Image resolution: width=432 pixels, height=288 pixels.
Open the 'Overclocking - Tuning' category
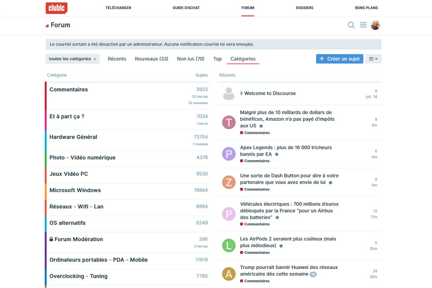78,276
